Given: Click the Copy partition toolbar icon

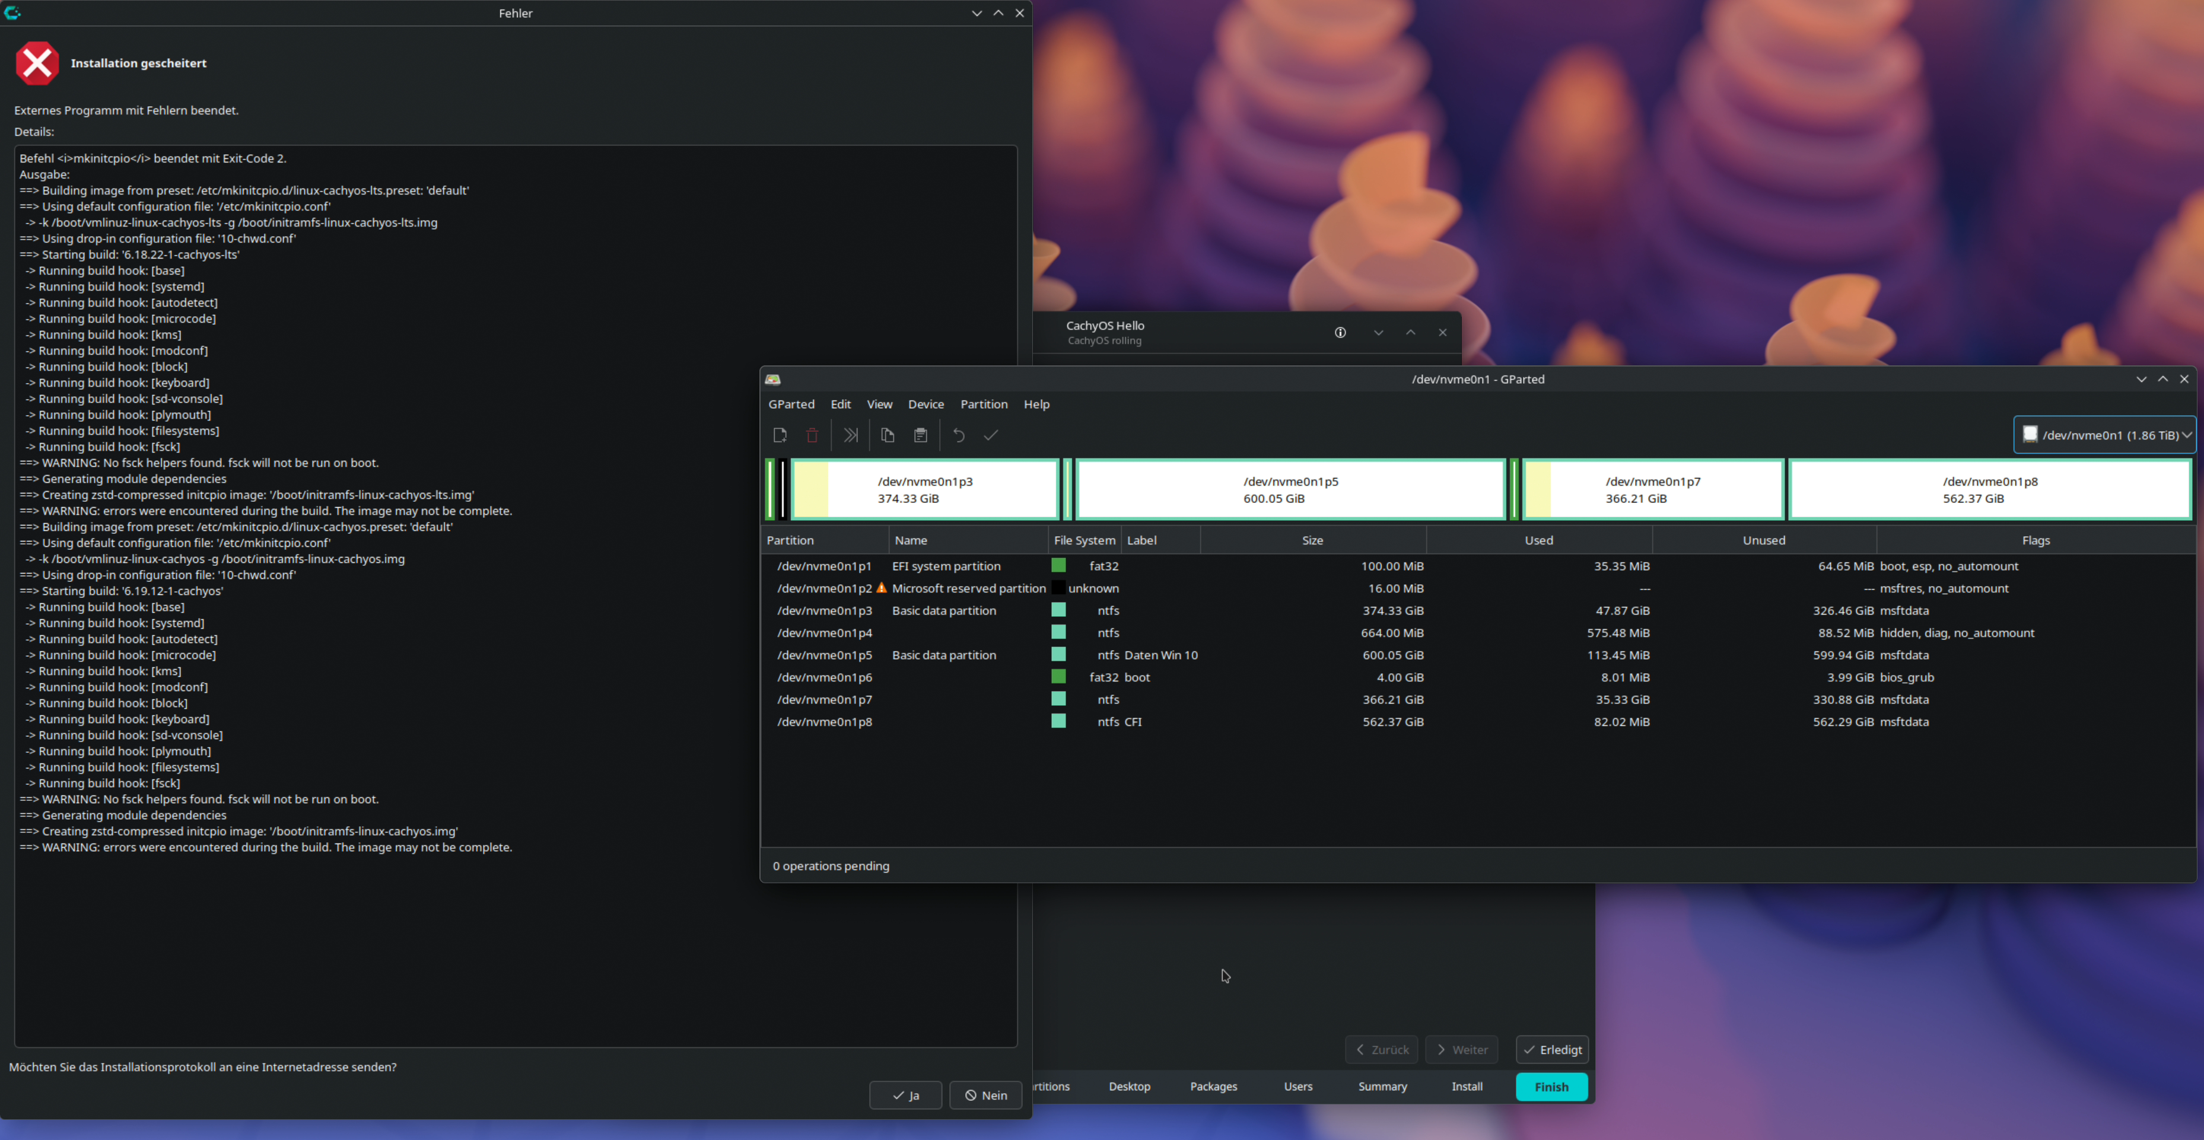Looking at the screenshot, I should [888, 435].
